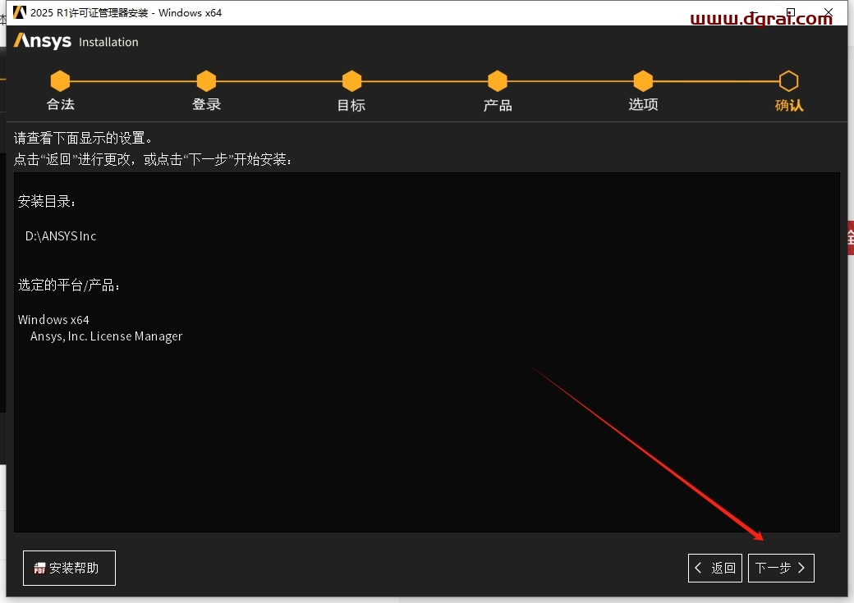Click the 安装目录 heading text
The image size is (854, 603).
(46, 201)
